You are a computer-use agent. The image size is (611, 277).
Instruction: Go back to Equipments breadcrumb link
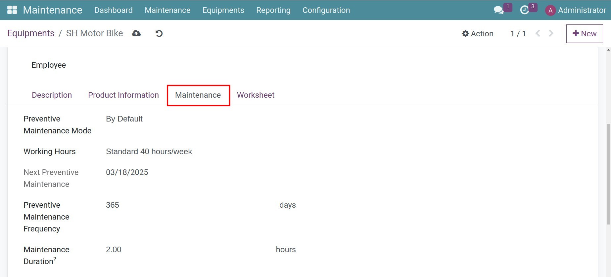31,33
